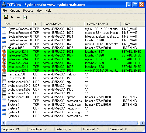This screenshot has width=146, height=133.
Task: Sort by the Proc... column header
Action: [17, 24]
